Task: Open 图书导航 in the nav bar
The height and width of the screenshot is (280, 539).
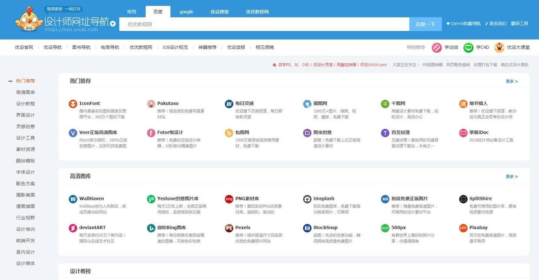Action: point(81,47)
